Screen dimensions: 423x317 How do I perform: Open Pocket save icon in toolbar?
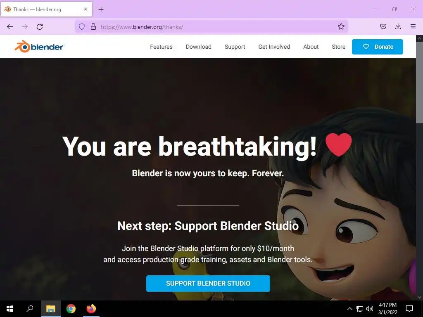tap(383, 26)
